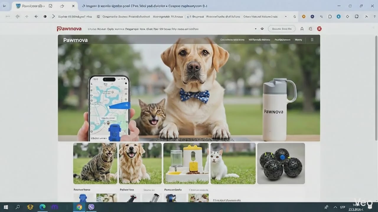
Task: Open notifications via the bell icon
Action: coord(302,29)
